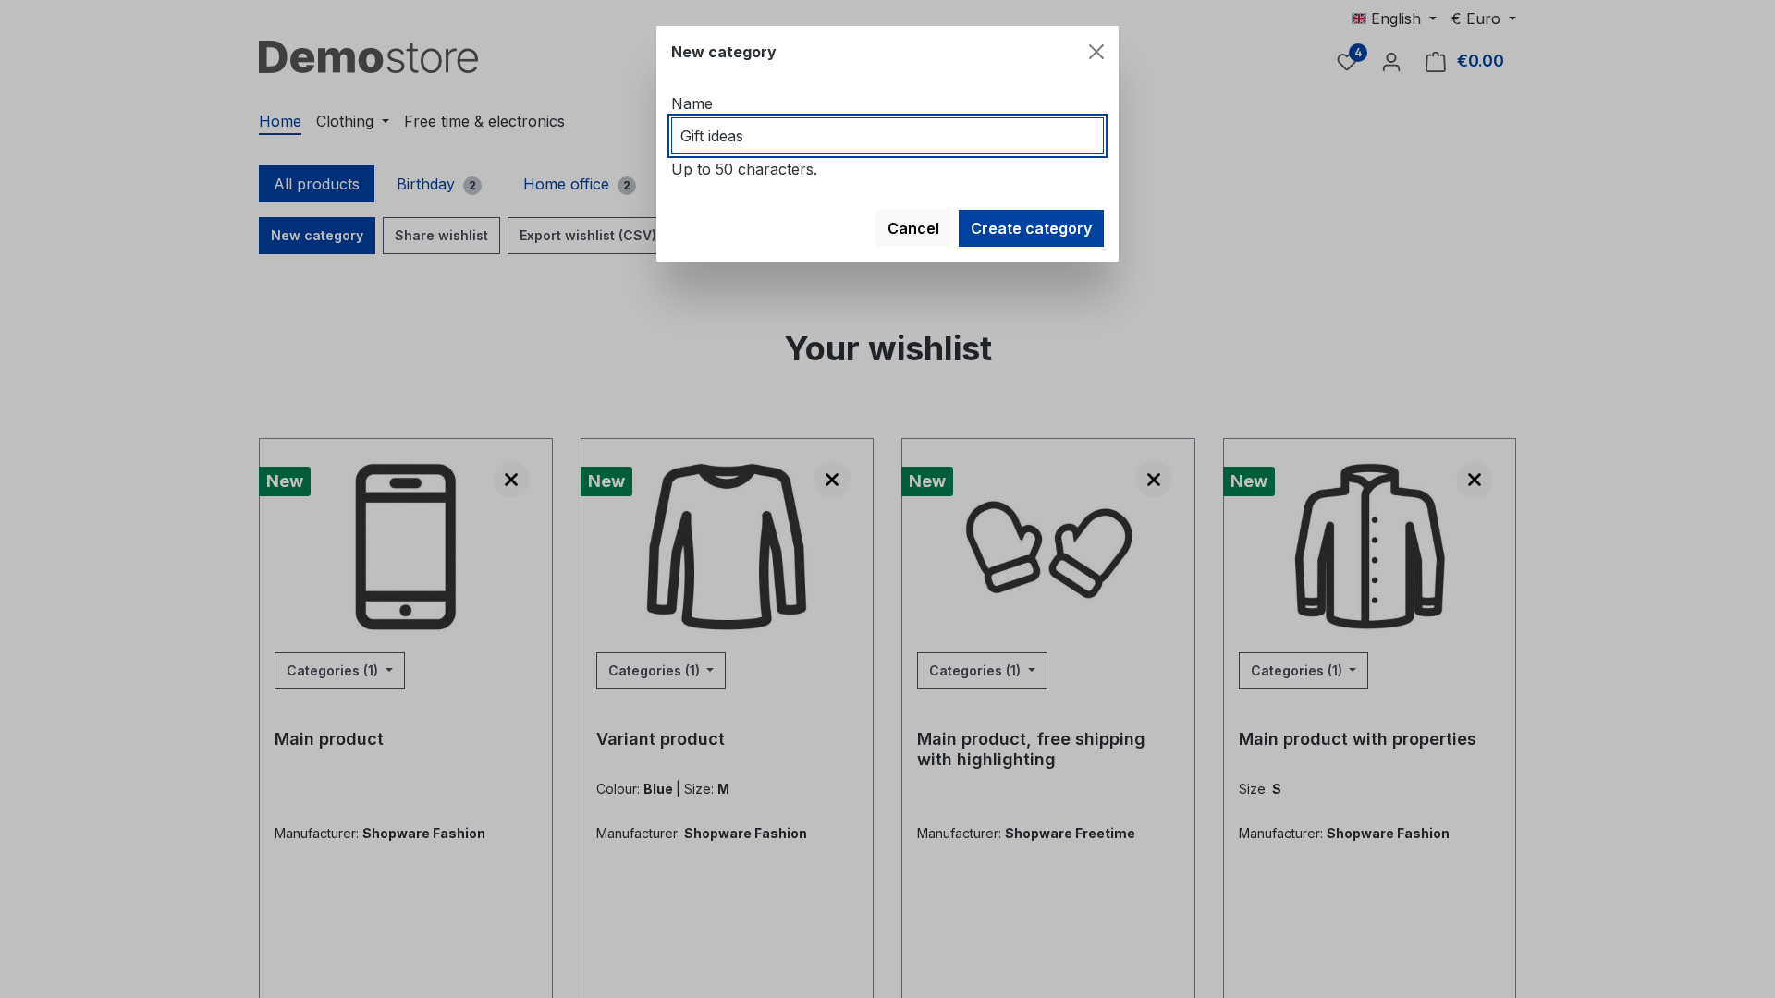Click the mittens product image

pyautogui.click(x=1048, y=549)
